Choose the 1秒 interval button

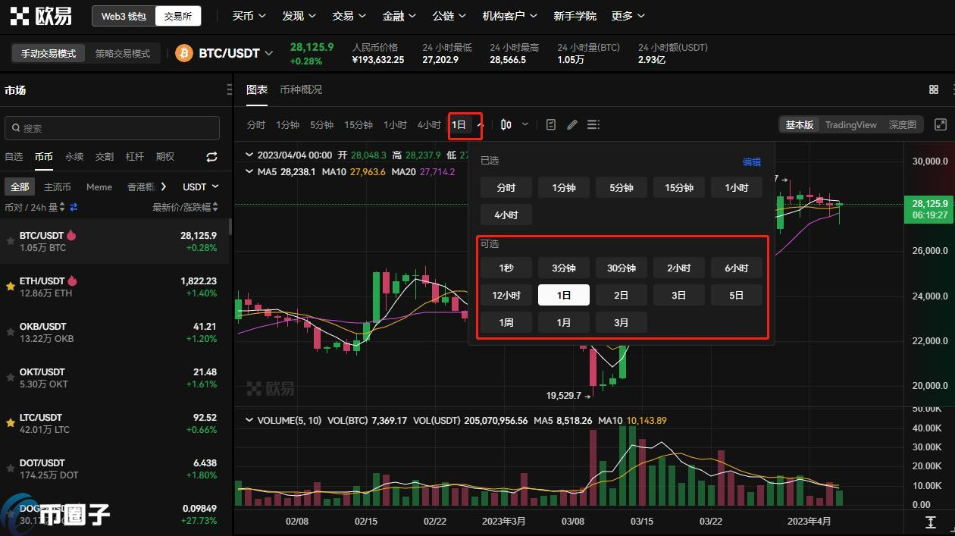tap(506, 268)
